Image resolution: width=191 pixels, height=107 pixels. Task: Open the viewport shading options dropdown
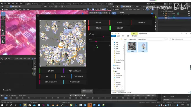(107, 9)
